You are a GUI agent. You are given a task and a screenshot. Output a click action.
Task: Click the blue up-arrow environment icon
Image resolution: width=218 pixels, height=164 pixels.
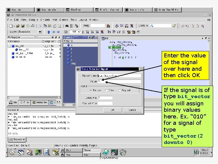(48, 32)
